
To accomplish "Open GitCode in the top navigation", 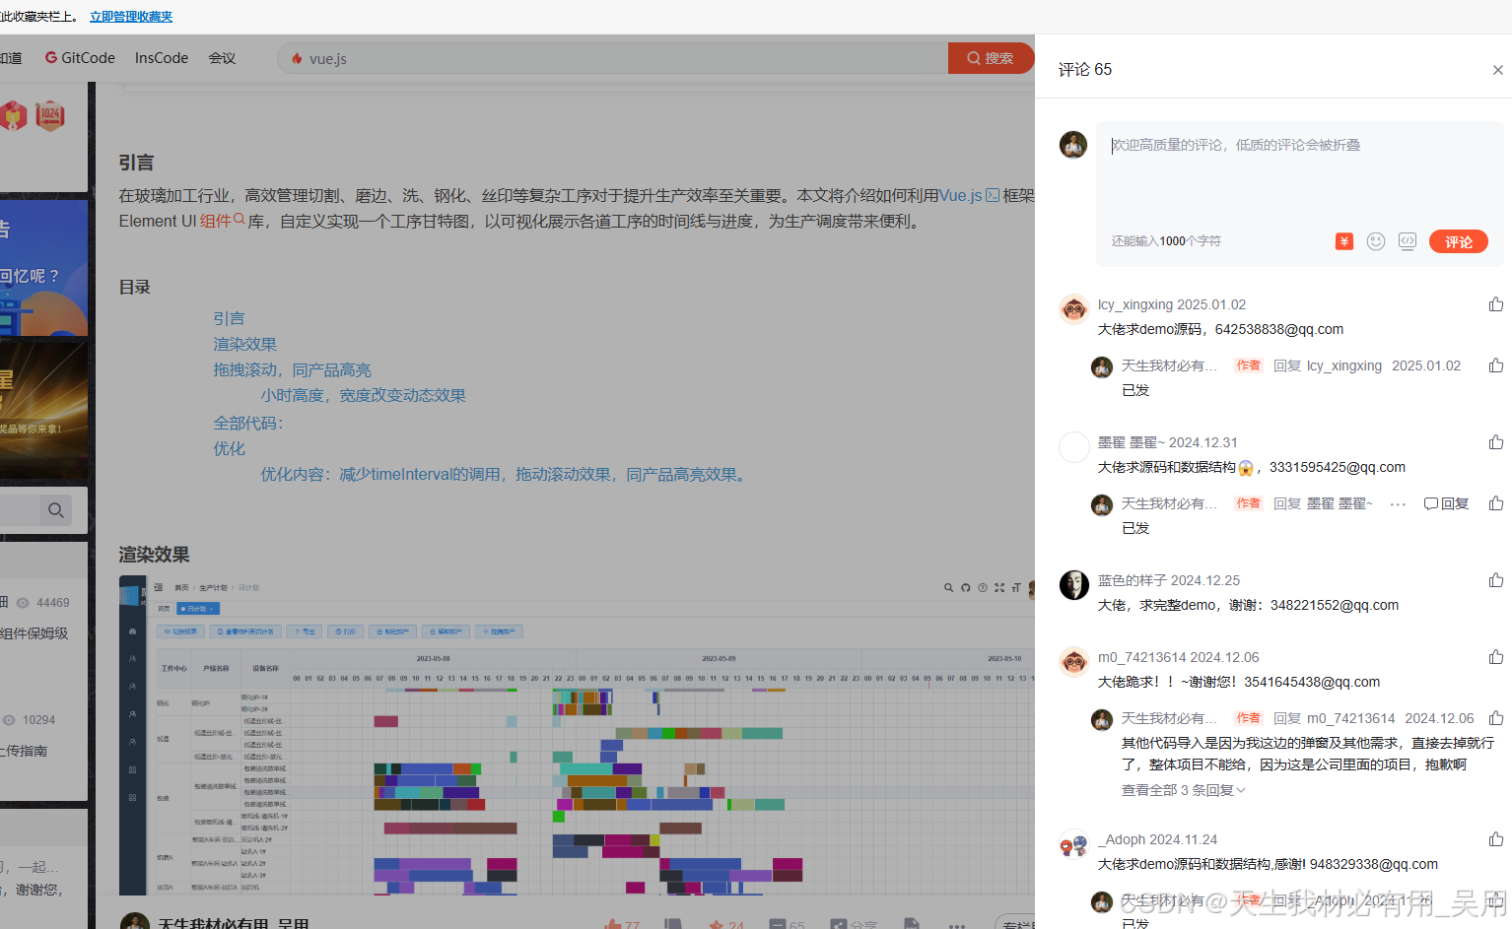I will (80, 58).
